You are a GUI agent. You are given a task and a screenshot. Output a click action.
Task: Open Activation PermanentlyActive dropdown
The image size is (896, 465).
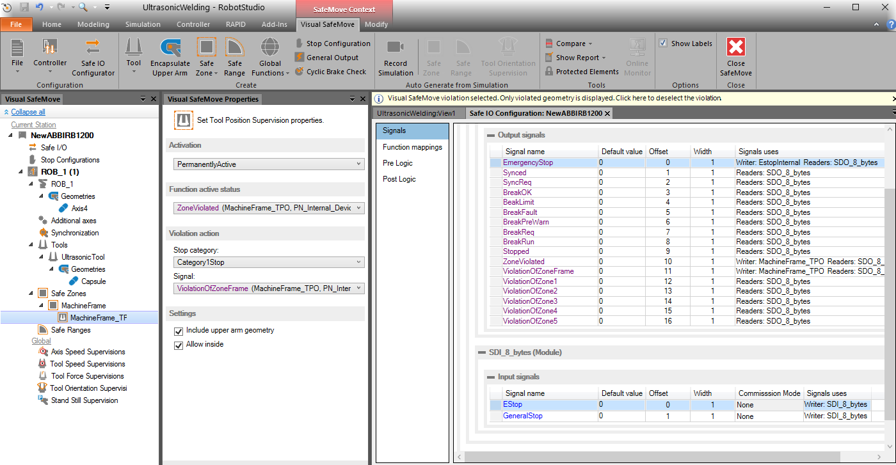pos(269,164)
